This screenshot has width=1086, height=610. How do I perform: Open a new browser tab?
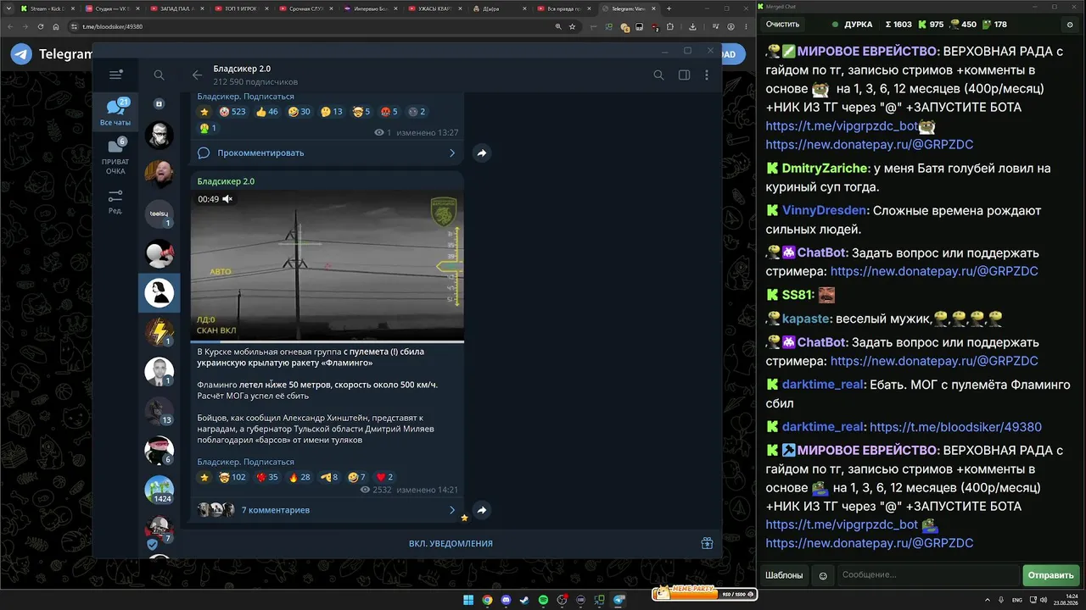coord(669,8)
